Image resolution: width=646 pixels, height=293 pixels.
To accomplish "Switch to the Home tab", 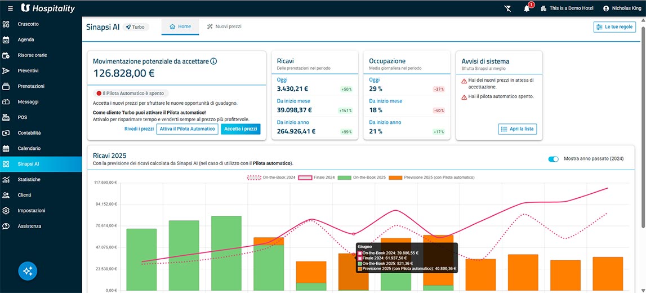I will click(x=180, y=26).
